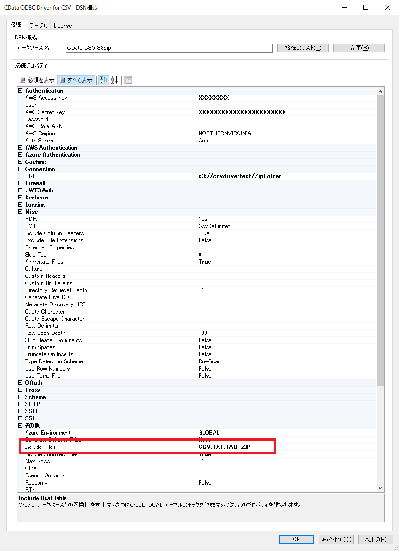Expand the SSH category
The image size is (399, 551).
tap(20, 411)
